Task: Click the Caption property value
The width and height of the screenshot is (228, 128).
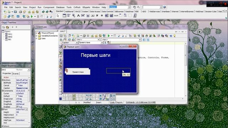Action: [22, 88]
